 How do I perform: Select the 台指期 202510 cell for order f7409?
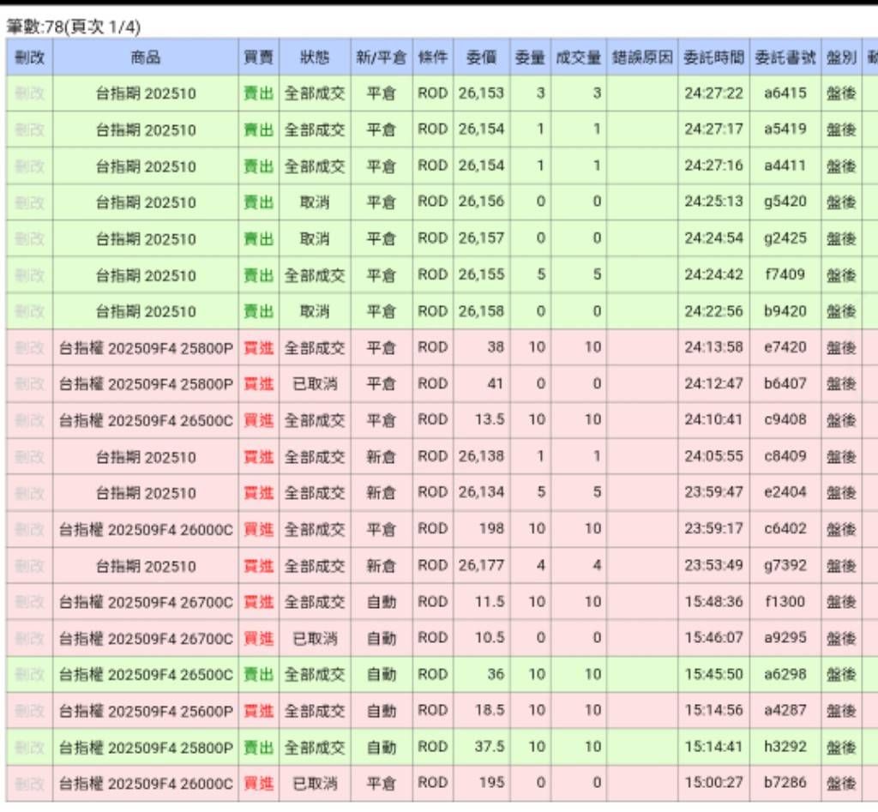(145, 275)
